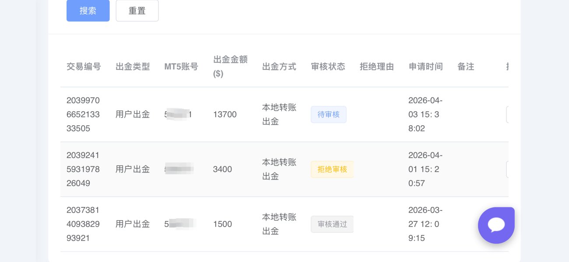Open the purple chat bubble widget
This screenshot has width=569, height=262.
(496, 225)
